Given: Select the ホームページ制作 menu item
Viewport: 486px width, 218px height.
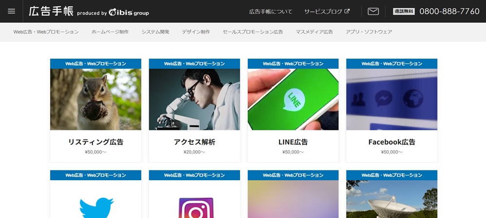Looking at the screenshot, I should click(x=110, y=32).
